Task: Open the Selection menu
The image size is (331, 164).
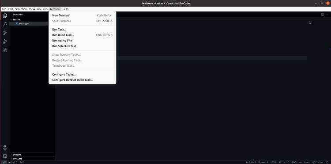Action: [21, 9]
